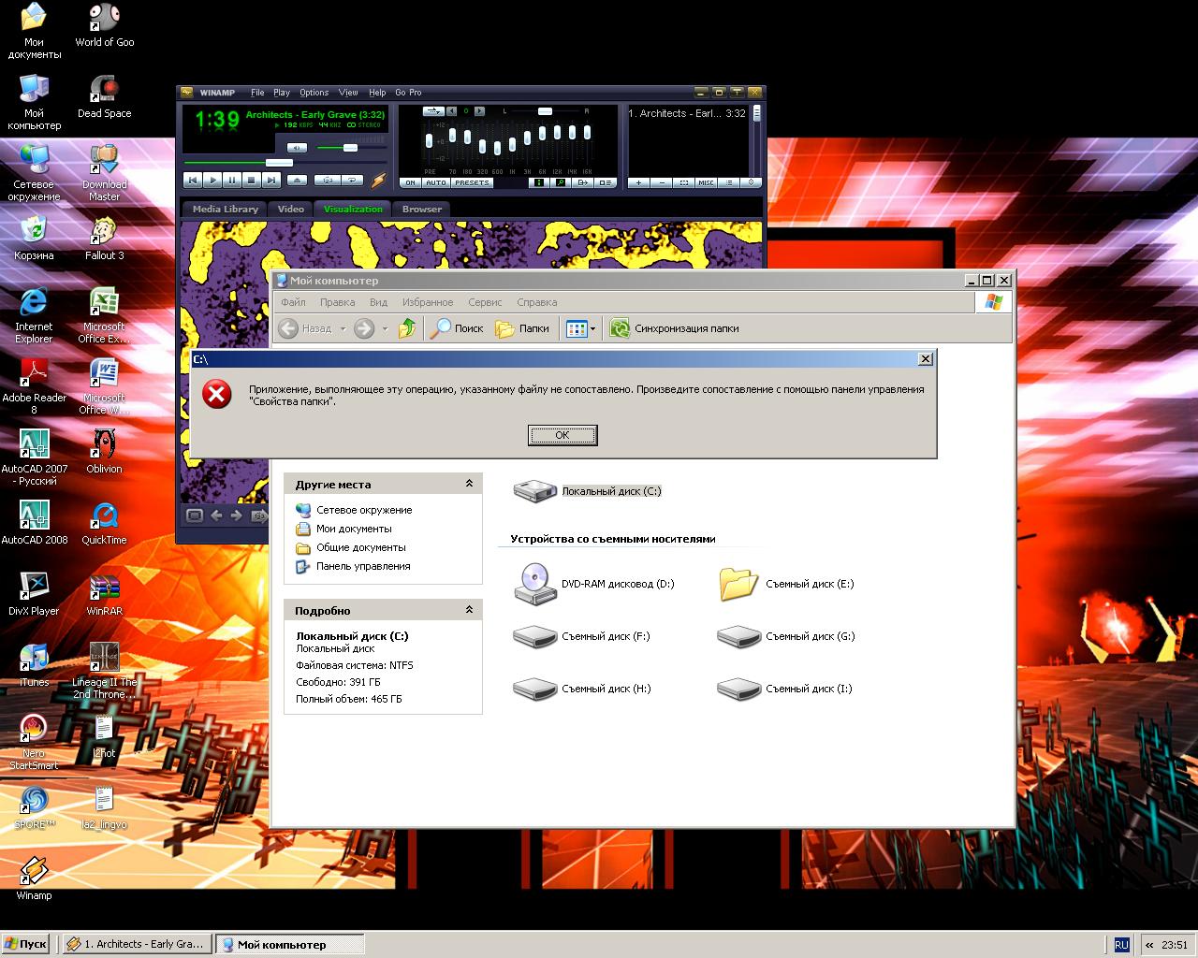Viewport: 1198px width, 958px height.
Task: Click the Winamp play button
Action: click(x=212, y=180)
